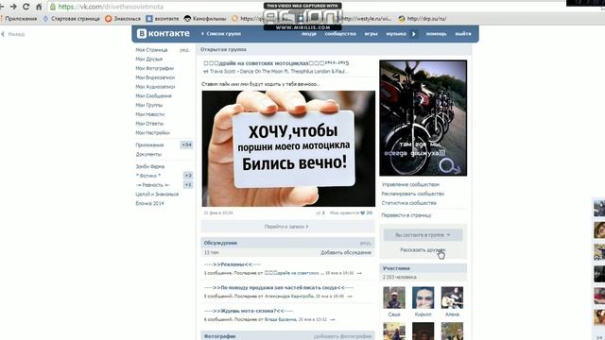The image size is (605, 340).
Task: Open the По поводу продажи зап частей topic
Action: pyautogui.click(x=279, y=287)
